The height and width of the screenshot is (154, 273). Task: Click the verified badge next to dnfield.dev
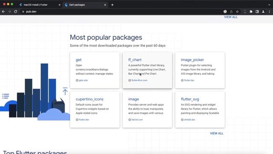coord(182,120)
